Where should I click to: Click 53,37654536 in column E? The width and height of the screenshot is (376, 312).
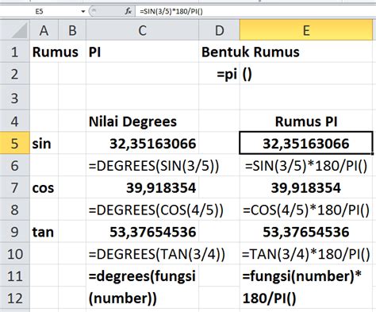click(x=306, y=232)
